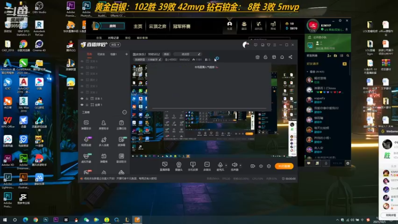The width and height of the screenshot is (398, 224).
Task: Select the second scene tab in 直播伴侣
Action: coord(101,54)
